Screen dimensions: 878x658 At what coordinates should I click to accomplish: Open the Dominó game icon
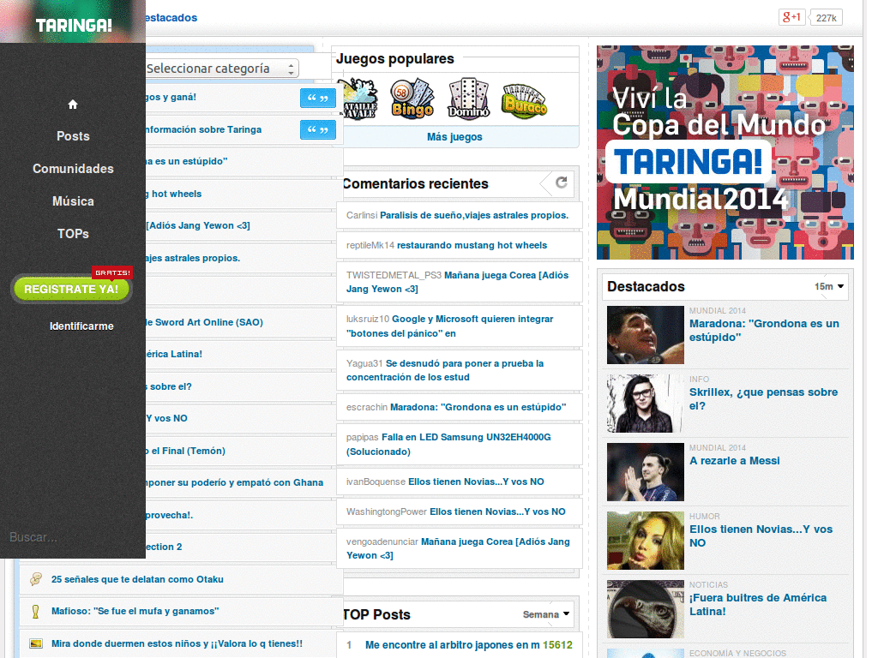(x=469, y=99)
